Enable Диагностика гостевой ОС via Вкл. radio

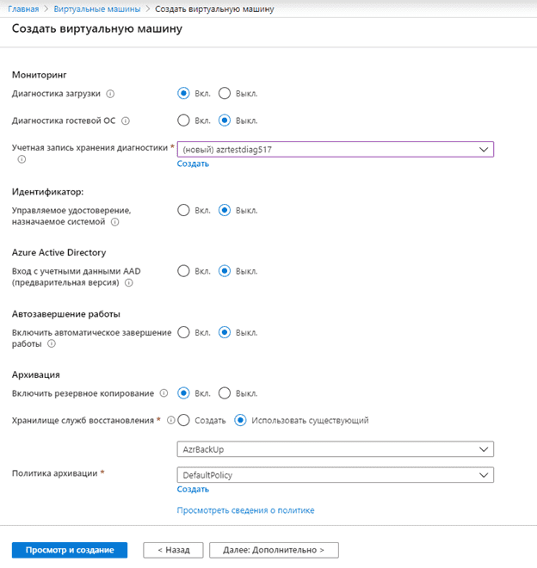pyautogui.click(x=183, y=120)
